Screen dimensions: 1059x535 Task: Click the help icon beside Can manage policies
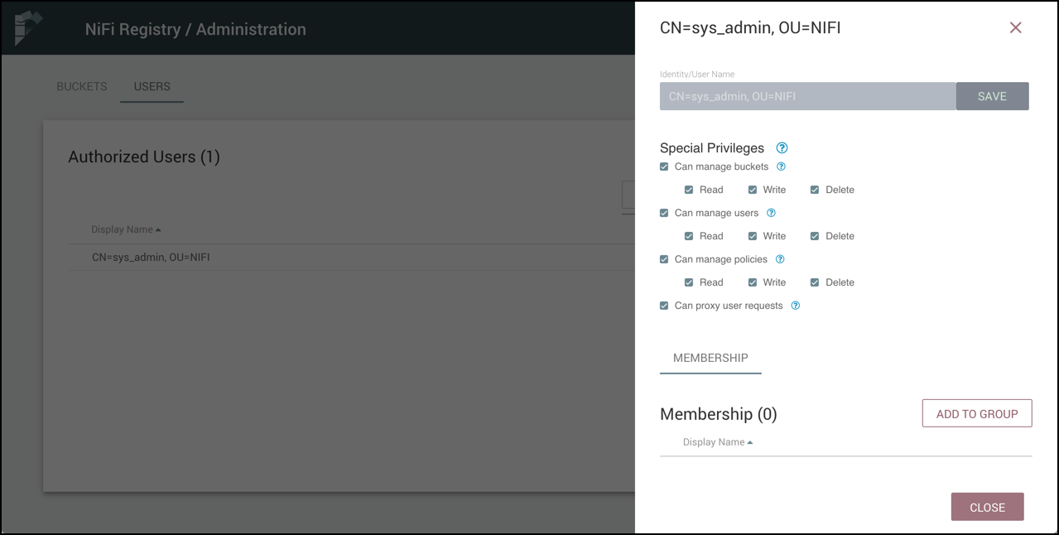[779, 258]
